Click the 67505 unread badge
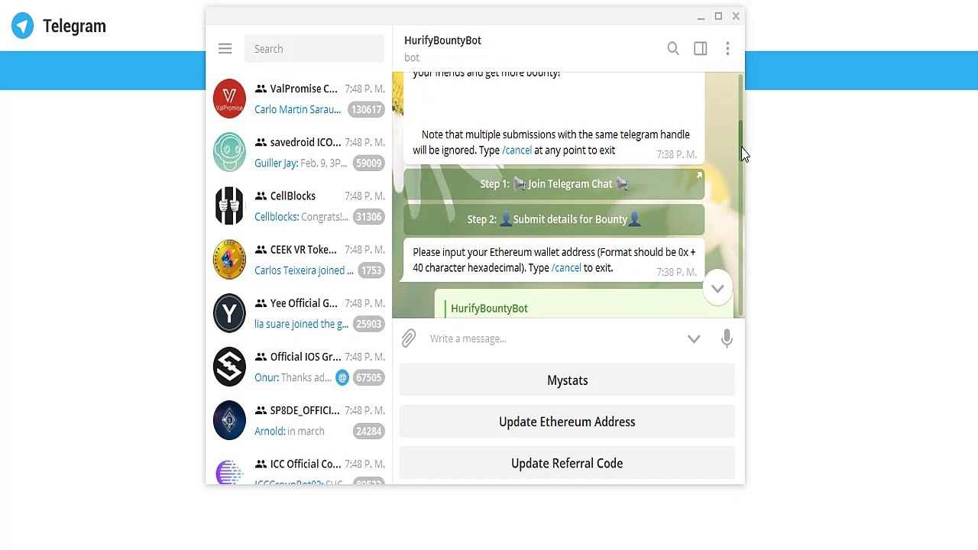Image resolution: width=978 pixels, height=550 pixels. point(368,377)
